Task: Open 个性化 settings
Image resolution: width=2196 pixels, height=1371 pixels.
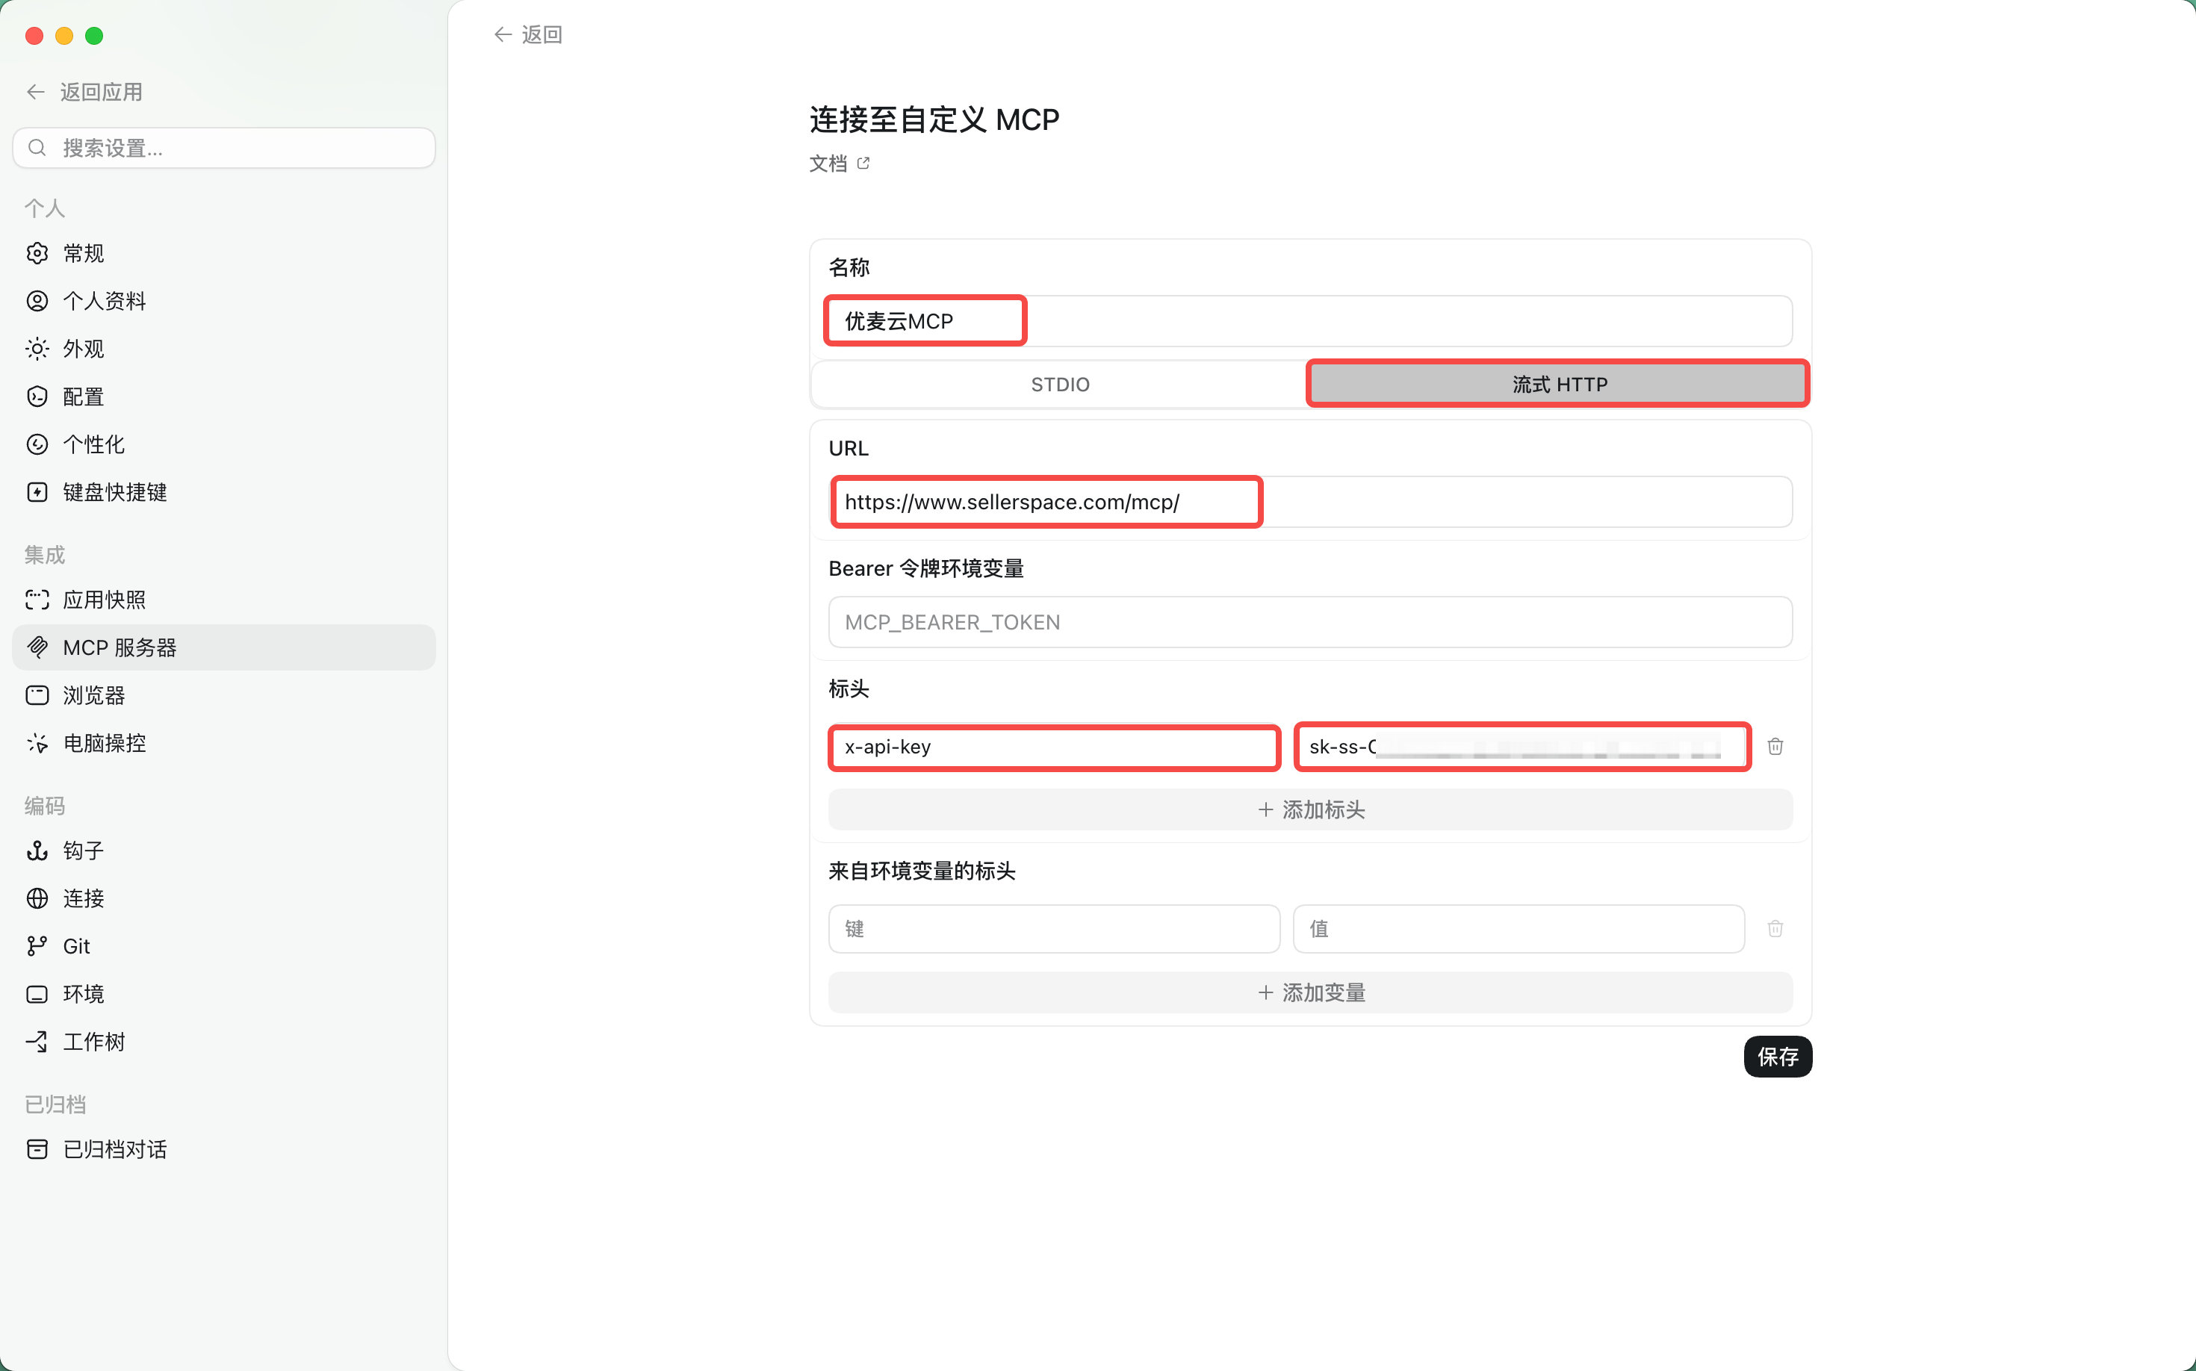Action: click(223, 444)
